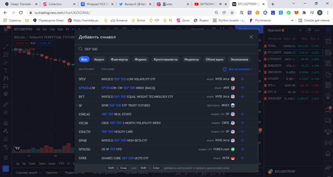Viewport: 333px width, 177px height.
Task: Open the Заметки panel button
Action: point(52,172)
